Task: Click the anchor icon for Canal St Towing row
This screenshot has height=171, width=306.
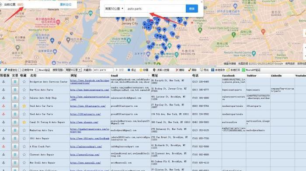Action: point(3,122)
